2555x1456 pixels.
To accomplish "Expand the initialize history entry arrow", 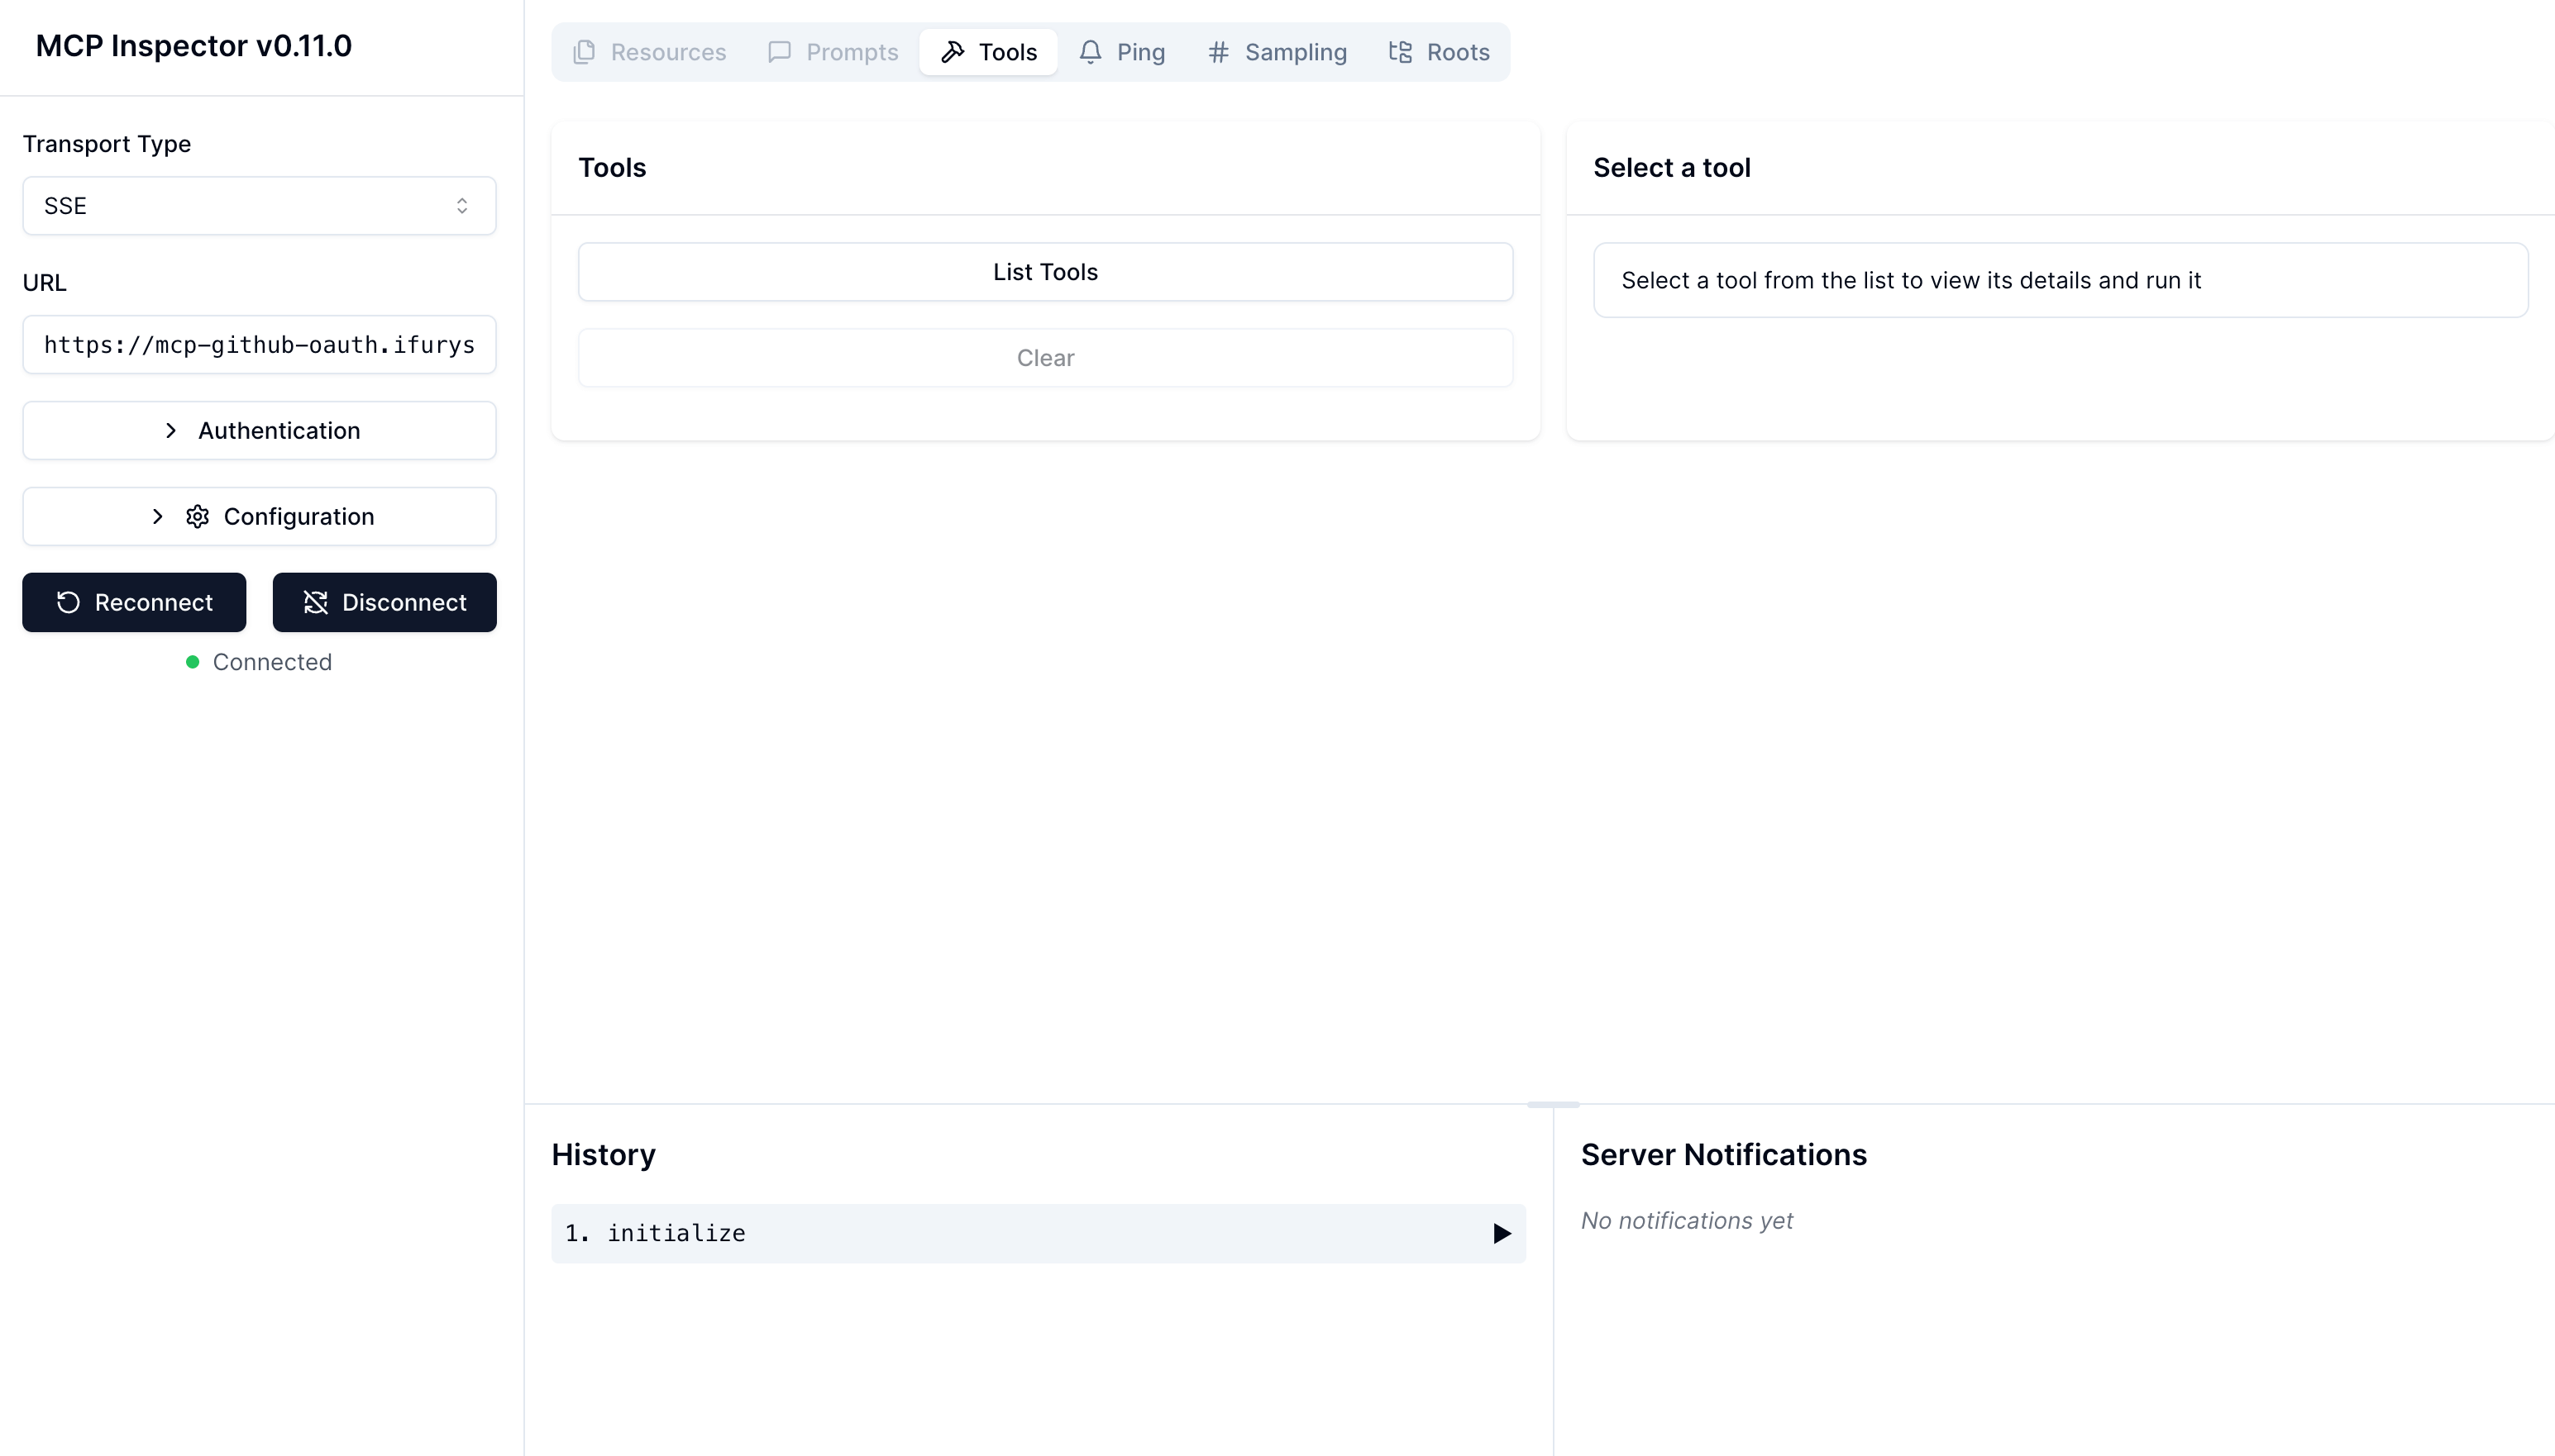I will (1502, 1234).
